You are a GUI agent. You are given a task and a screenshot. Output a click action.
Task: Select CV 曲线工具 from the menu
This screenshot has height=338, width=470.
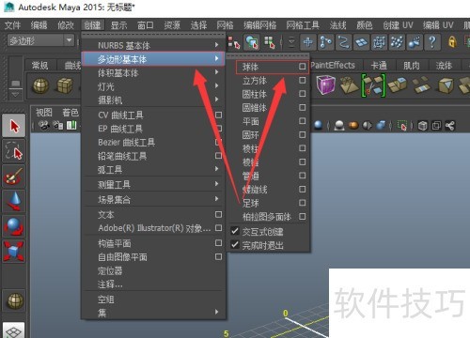coord(120,115)
